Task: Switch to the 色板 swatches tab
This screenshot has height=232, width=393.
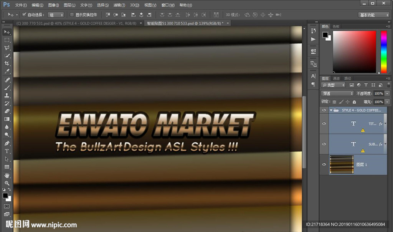Action: coord(336,27)
